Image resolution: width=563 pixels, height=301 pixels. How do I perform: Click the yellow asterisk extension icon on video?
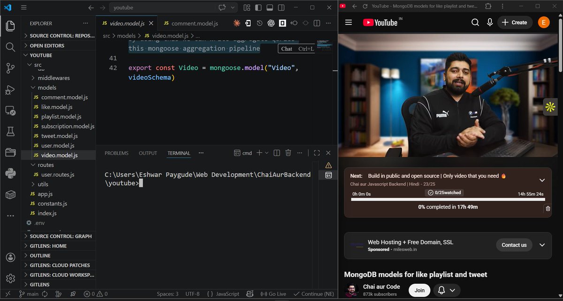tap(550, 107)
